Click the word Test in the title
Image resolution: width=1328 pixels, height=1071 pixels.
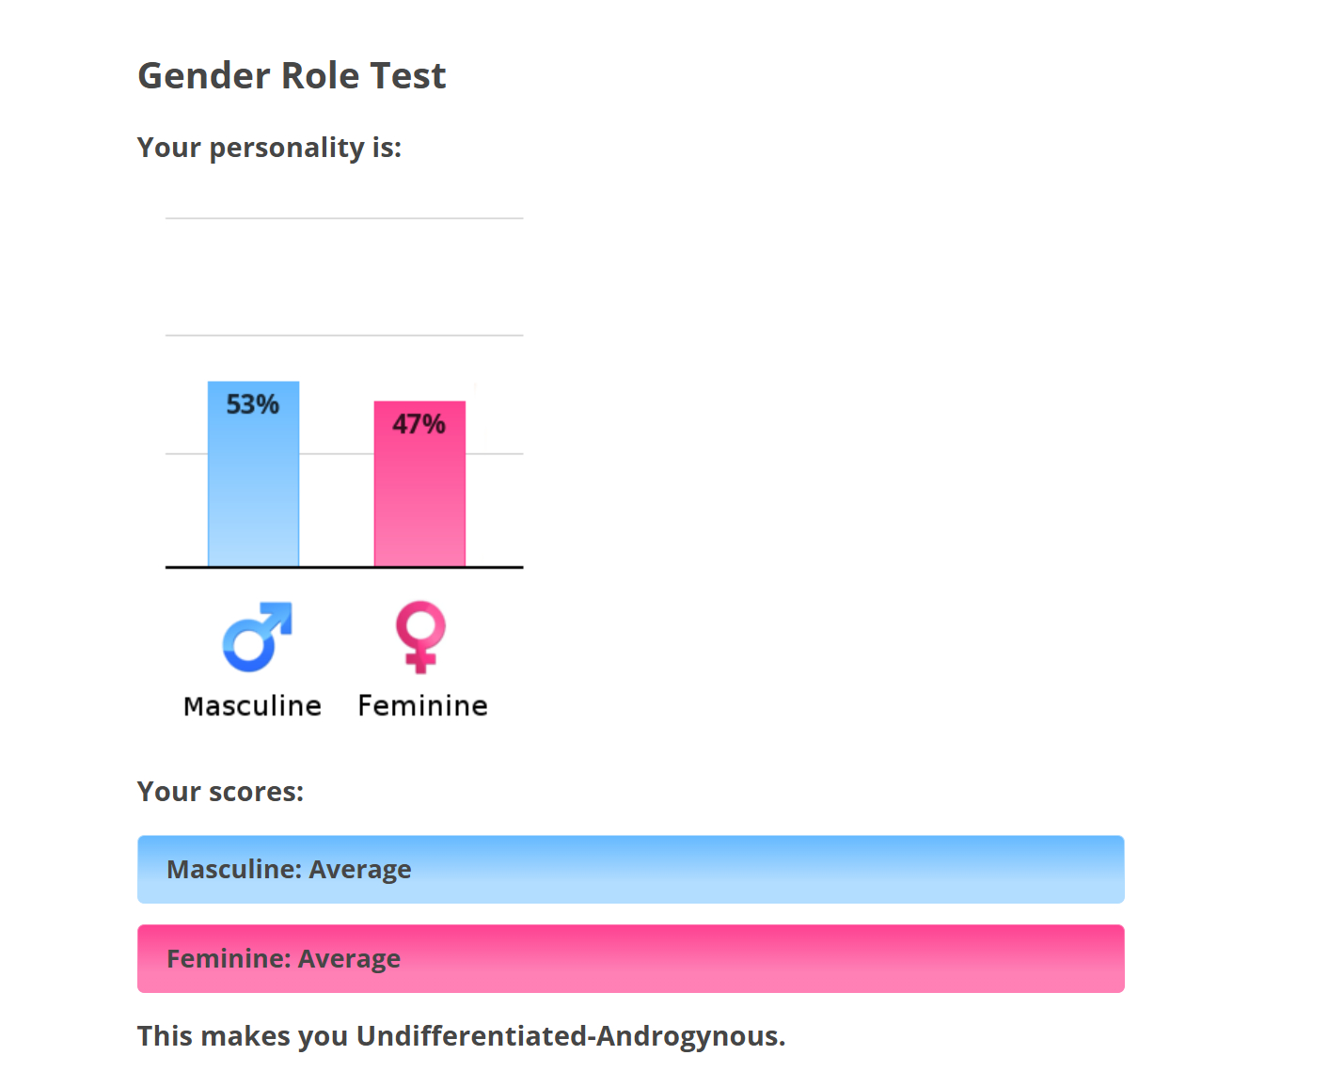(407, 76)
